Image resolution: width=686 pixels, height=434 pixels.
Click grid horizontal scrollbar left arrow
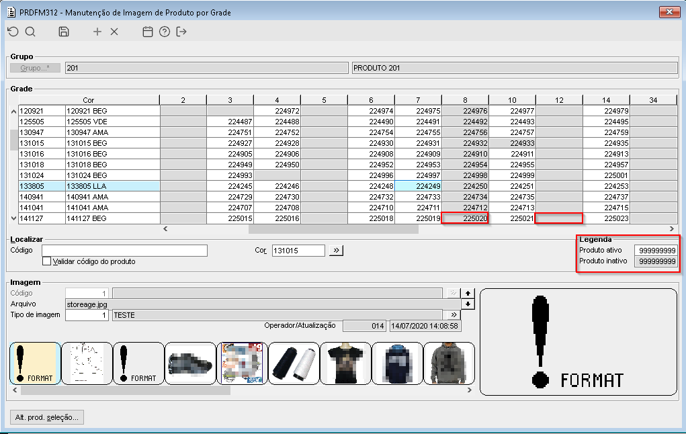[x=165, y=228]
